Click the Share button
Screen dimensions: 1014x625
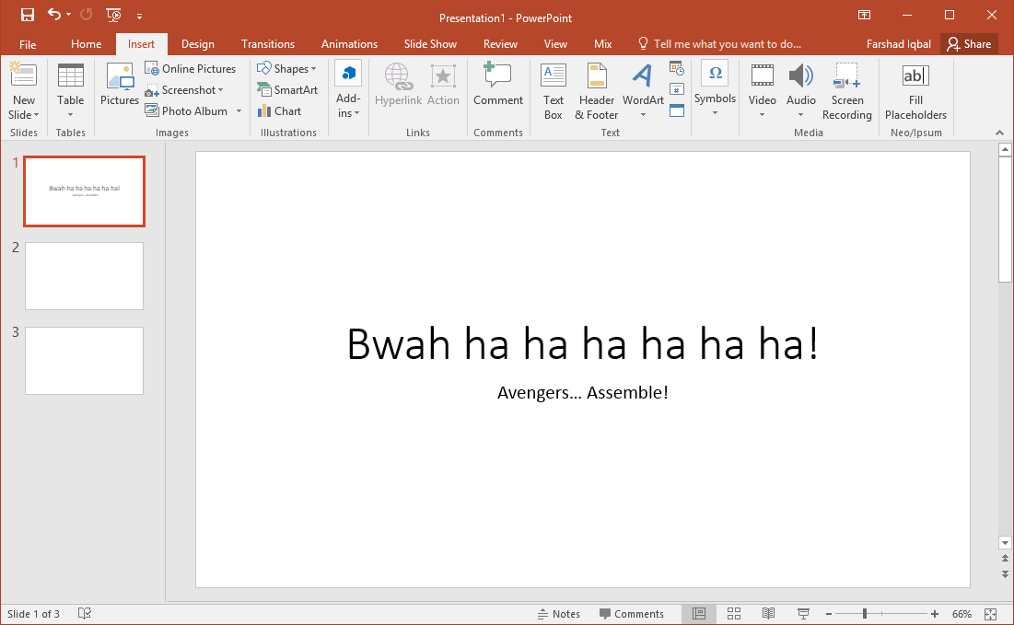(969, 44)
